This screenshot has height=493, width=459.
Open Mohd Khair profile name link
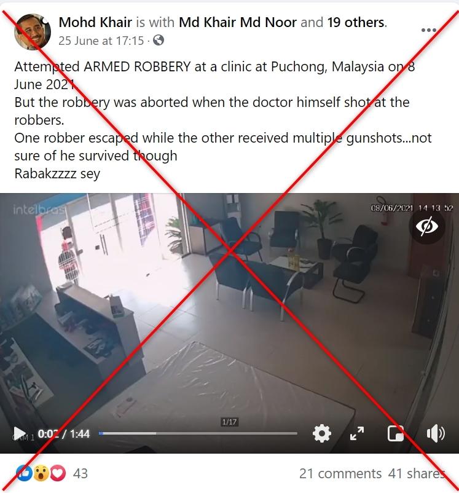(x=95, y=22)
